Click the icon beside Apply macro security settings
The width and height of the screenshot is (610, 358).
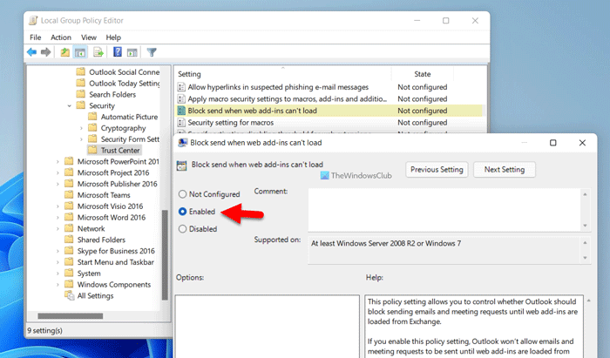click(181, 98)
